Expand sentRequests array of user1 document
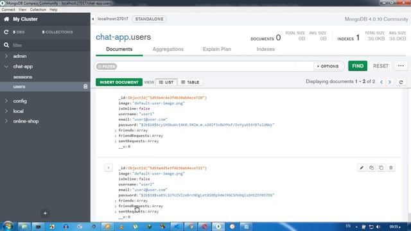This screenshot has height=231, width=411. pos(116,141)
